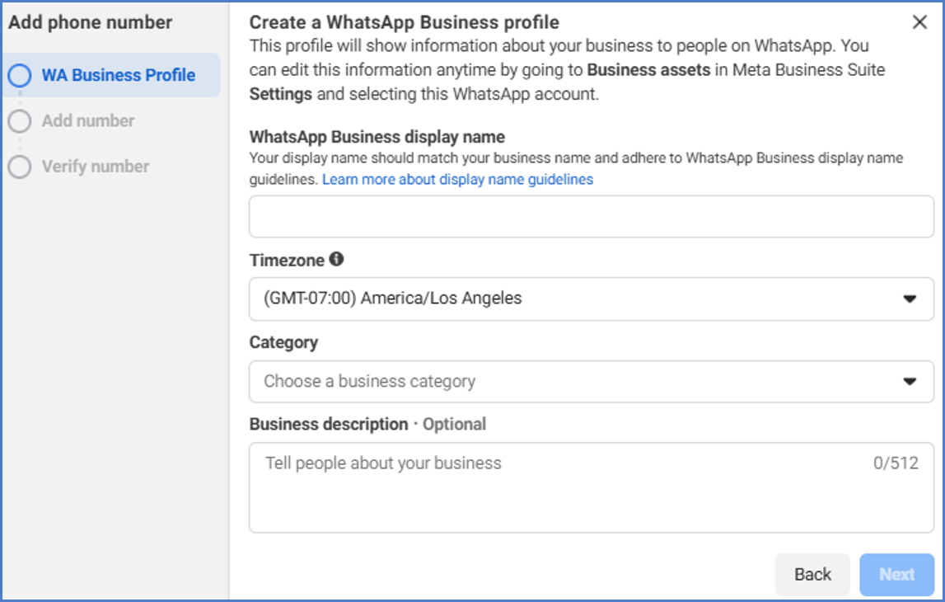Screen dimensions: 945x602
Task: Click the Create a WhatsApp Business profile title
Action: [x=405, y=22]
